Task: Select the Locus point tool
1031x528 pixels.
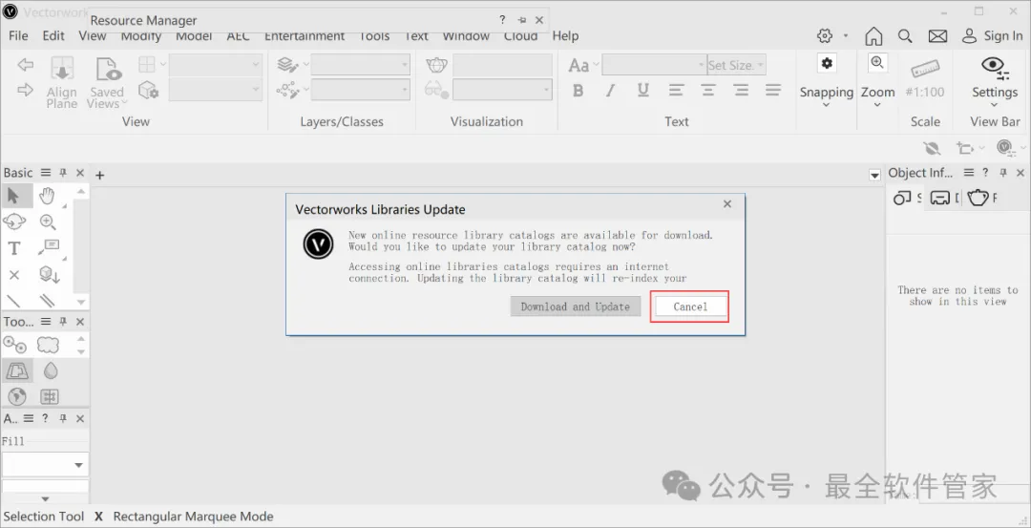Action: tap(13, 275)
